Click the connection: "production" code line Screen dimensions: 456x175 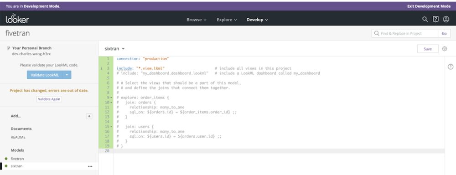[x=142, y=59]
